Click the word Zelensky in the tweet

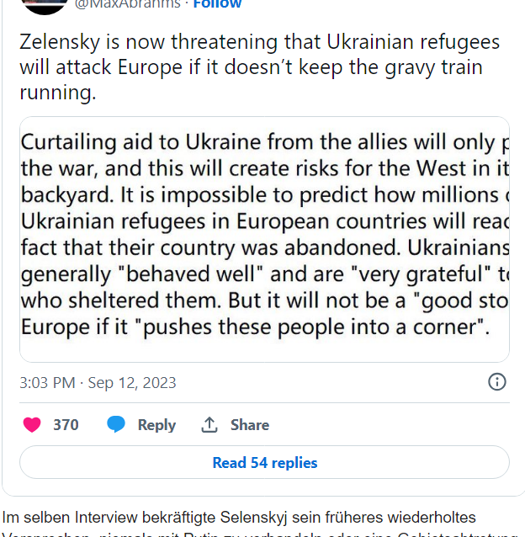pos(53,42)
